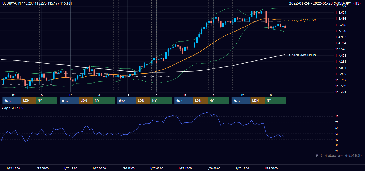
Task: Click the 1/28 12:00 date label
Action: (x=243, y=168)
